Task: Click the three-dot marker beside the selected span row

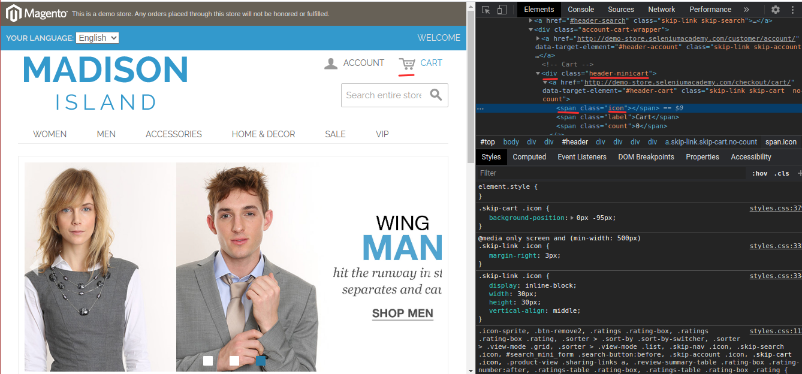Action: [x=480, y=108]
